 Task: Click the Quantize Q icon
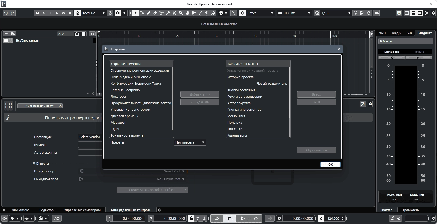317,13
